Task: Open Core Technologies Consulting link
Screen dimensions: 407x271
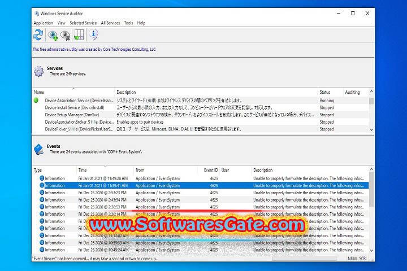Action: click(x=129, y=49)
